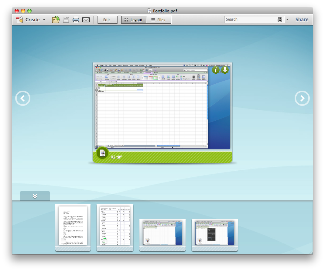Switch to Layout view

(134, 20)
